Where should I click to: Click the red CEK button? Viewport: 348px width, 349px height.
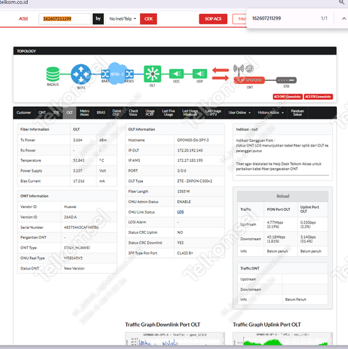click(x=149, y=19)
